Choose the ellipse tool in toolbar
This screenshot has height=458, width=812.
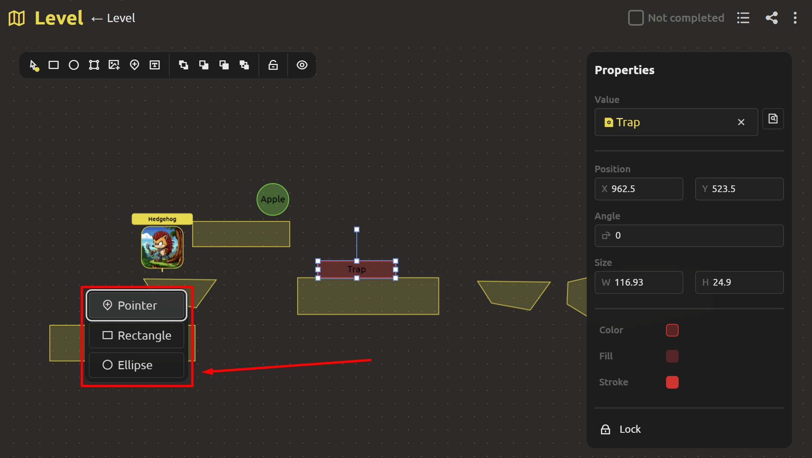[74, 65]
